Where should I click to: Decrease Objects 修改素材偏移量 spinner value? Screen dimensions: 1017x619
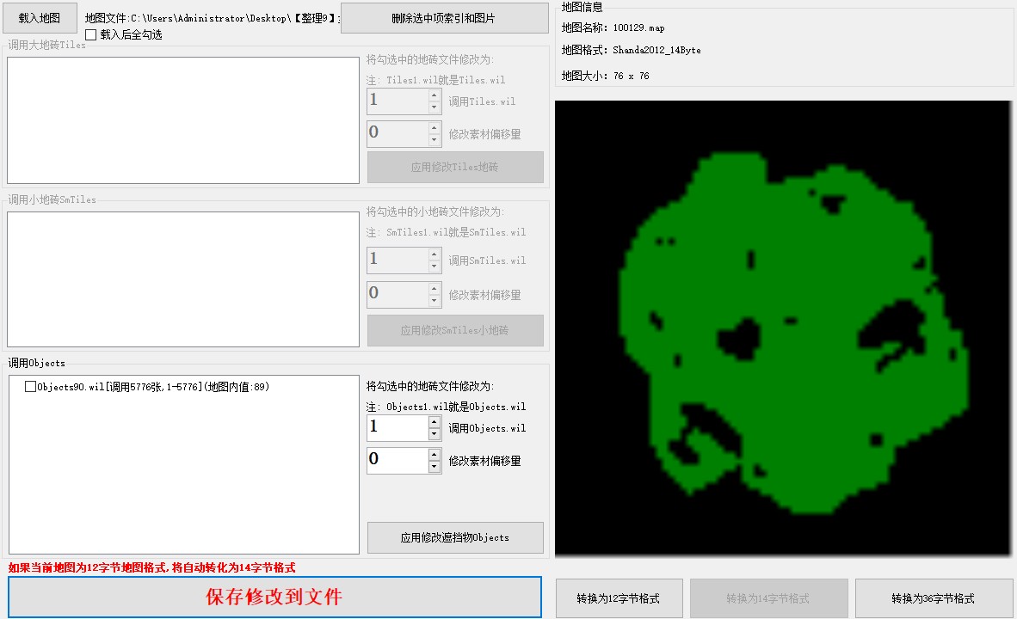[435, 467]
